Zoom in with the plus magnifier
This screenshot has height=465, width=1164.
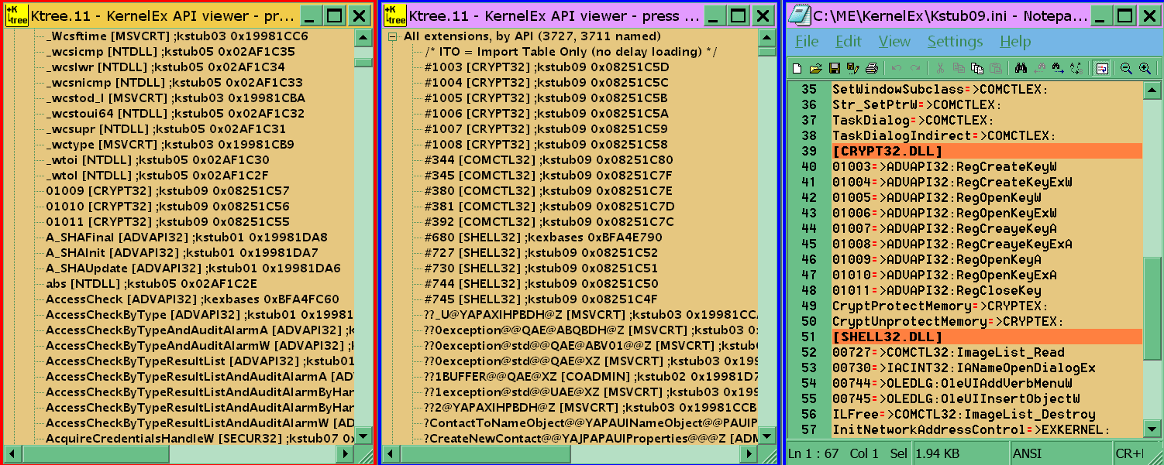tap(1145, 68)
